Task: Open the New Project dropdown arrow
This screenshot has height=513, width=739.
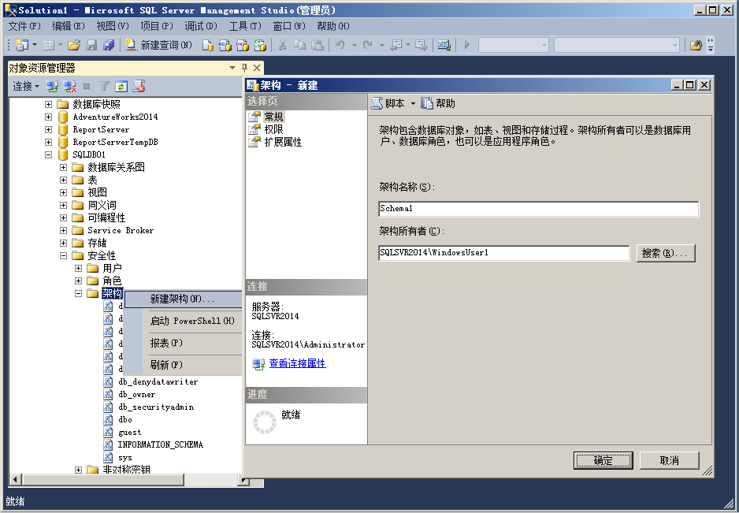Action: tap(35, 45)
